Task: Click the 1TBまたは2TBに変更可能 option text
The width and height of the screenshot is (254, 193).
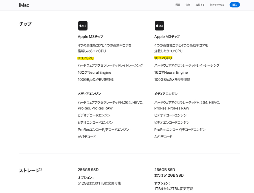Action: point(174,189)
